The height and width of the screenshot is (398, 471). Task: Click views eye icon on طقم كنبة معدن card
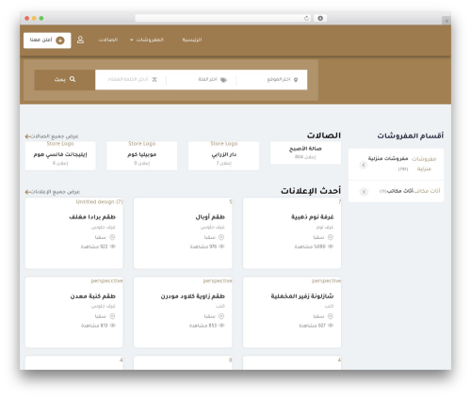[113, 326]
